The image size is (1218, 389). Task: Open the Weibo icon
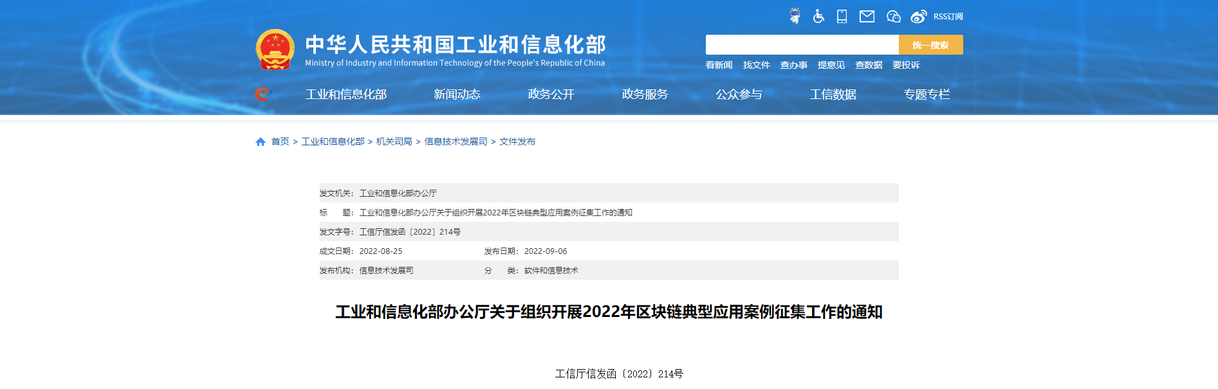click(918, 16)
